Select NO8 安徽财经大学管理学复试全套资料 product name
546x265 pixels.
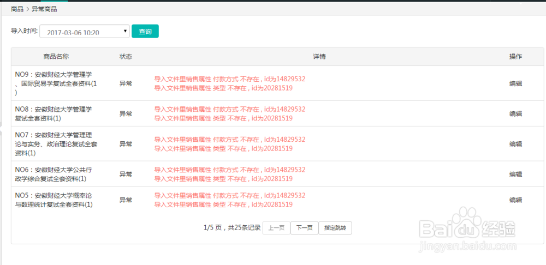[54, 114]
